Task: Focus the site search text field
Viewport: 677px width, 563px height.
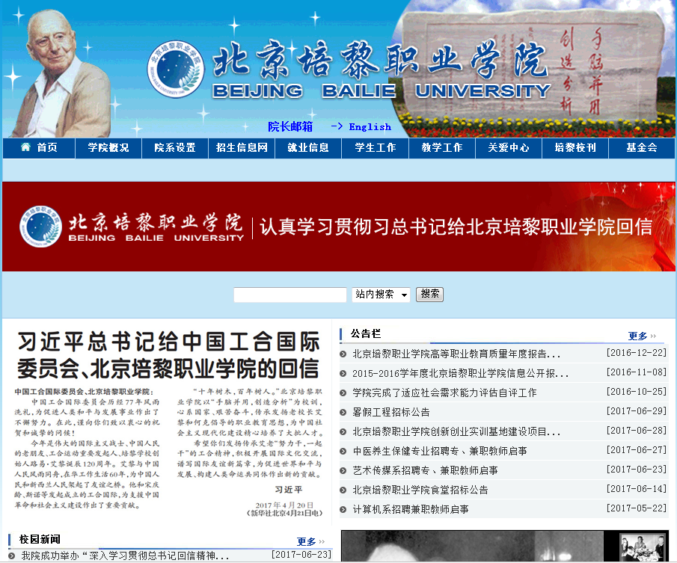Action: point(290,295)
